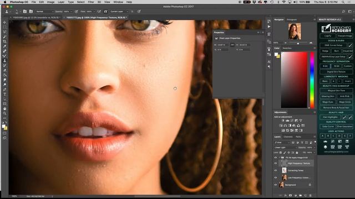The width and height of the screenshot is (355, 199).
Task: Hide the Background layer
Action: [x=276, y=185]
